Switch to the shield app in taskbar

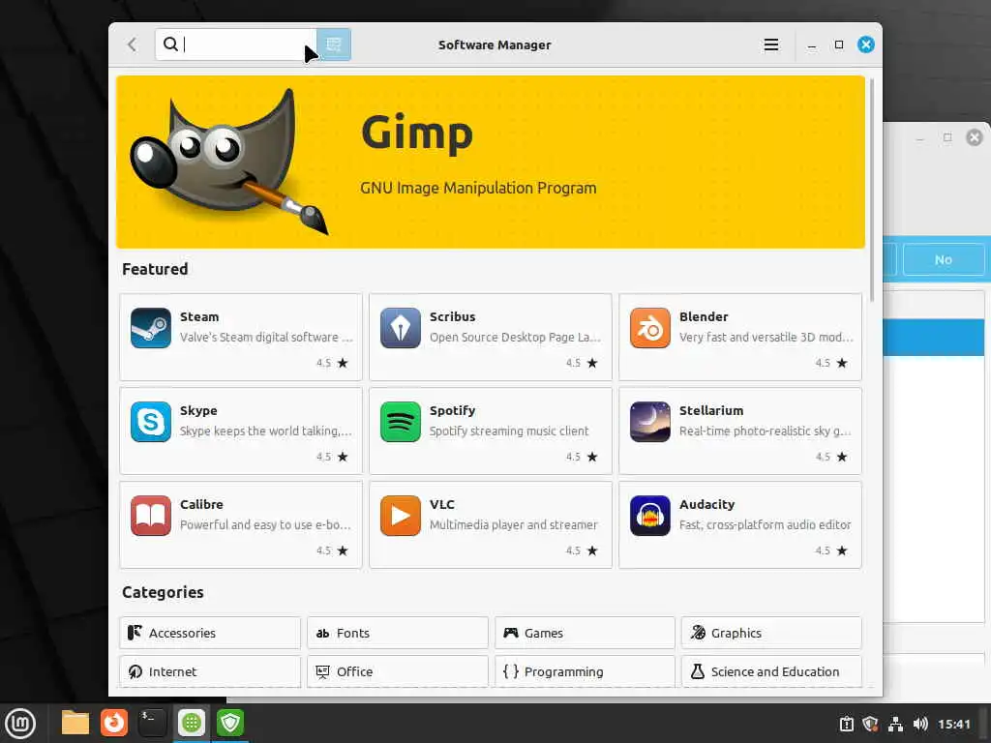[230, 723]
